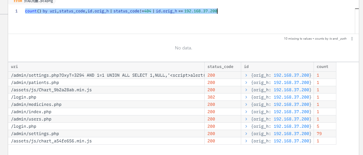
Task: Expand id record for /admin/medicines.php row
Action: [246, 104]
